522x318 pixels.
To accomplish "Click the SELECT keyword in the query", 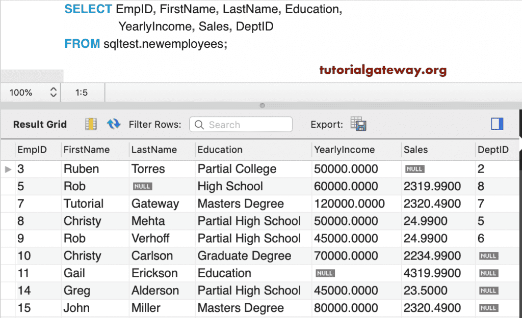I will (x=88, y=9).
